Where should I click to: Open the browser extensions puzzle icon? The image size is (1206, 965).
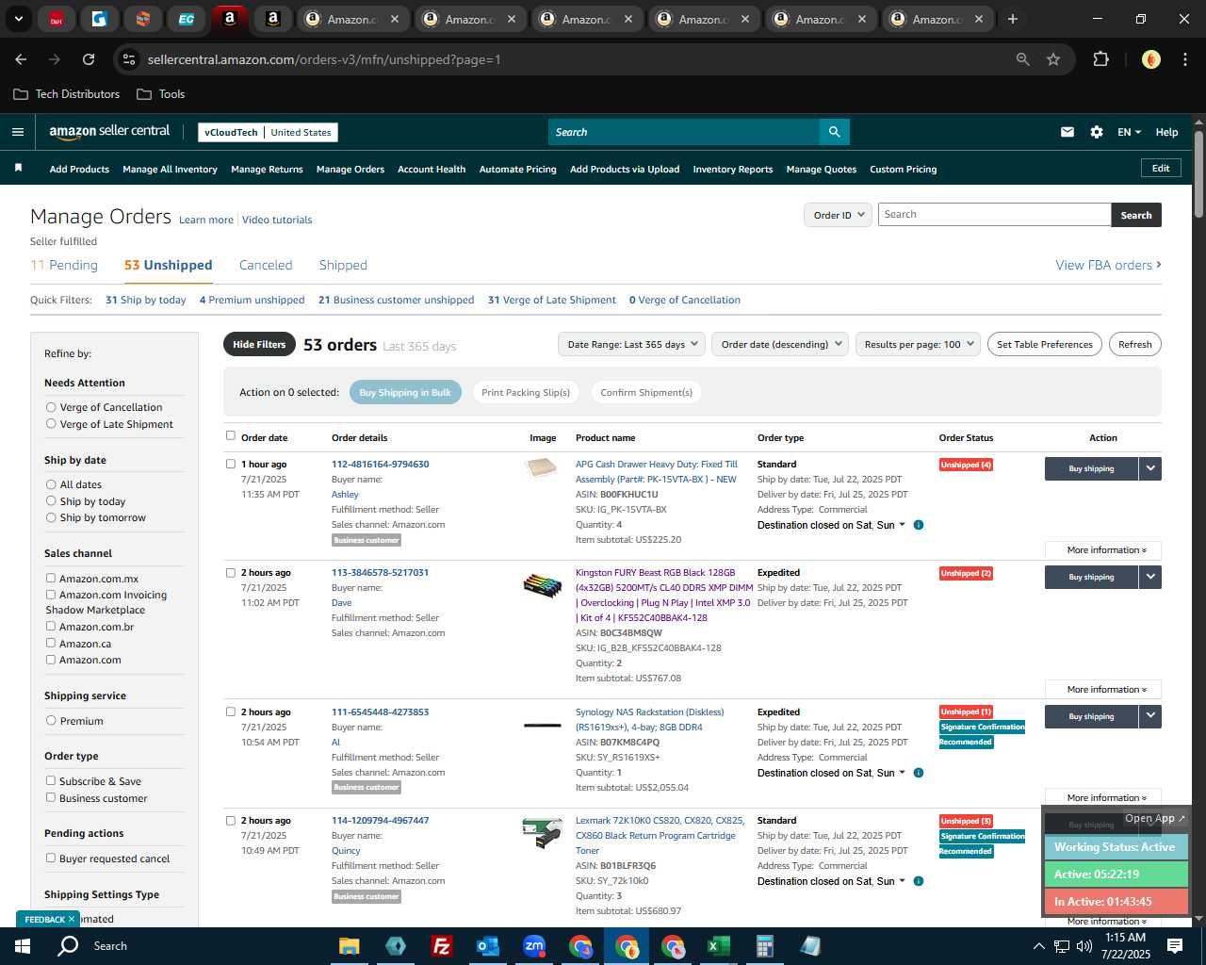(1100, 59)
